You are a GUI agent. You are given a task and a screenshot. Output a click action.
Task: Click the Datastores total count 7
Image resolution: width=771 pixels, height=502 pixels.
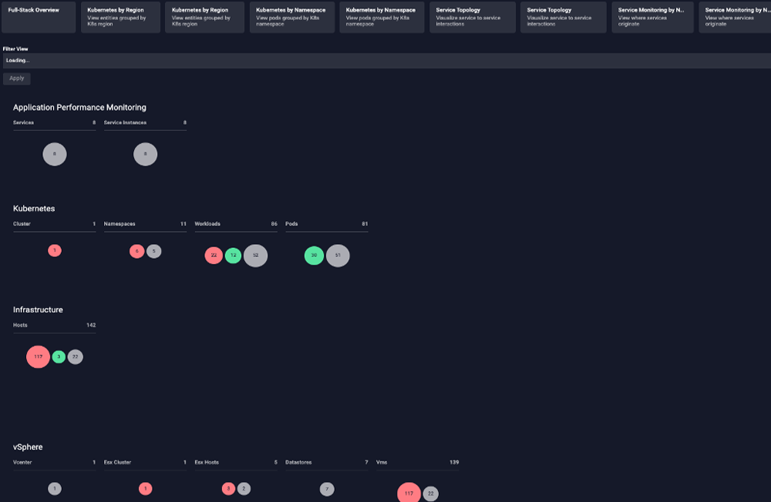tap(366, 463)
